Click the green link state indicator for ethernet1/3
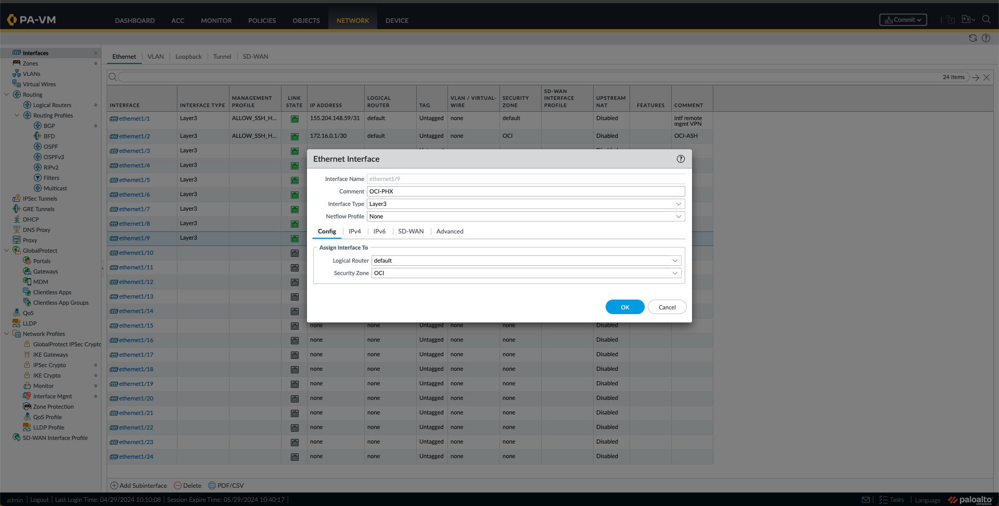 tap(294, 151)
